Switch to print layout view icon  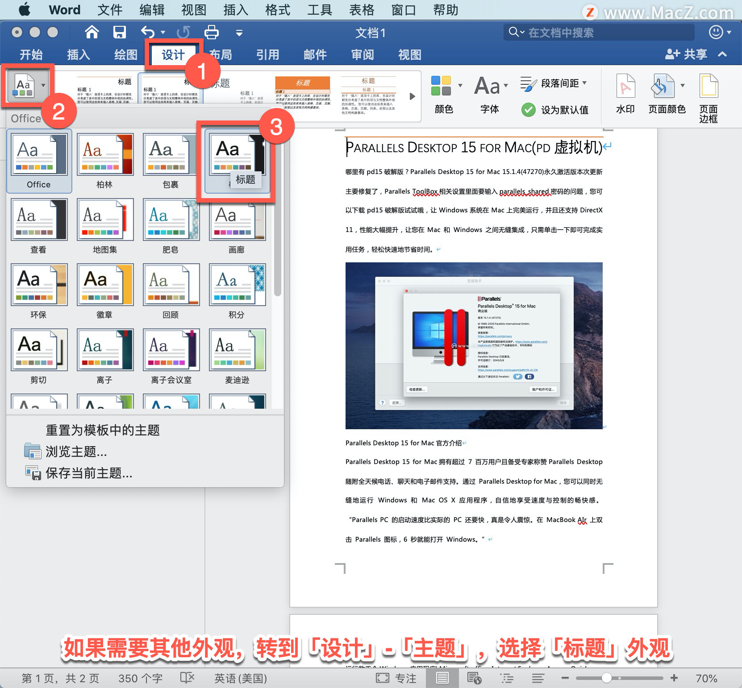click(442, 679)
